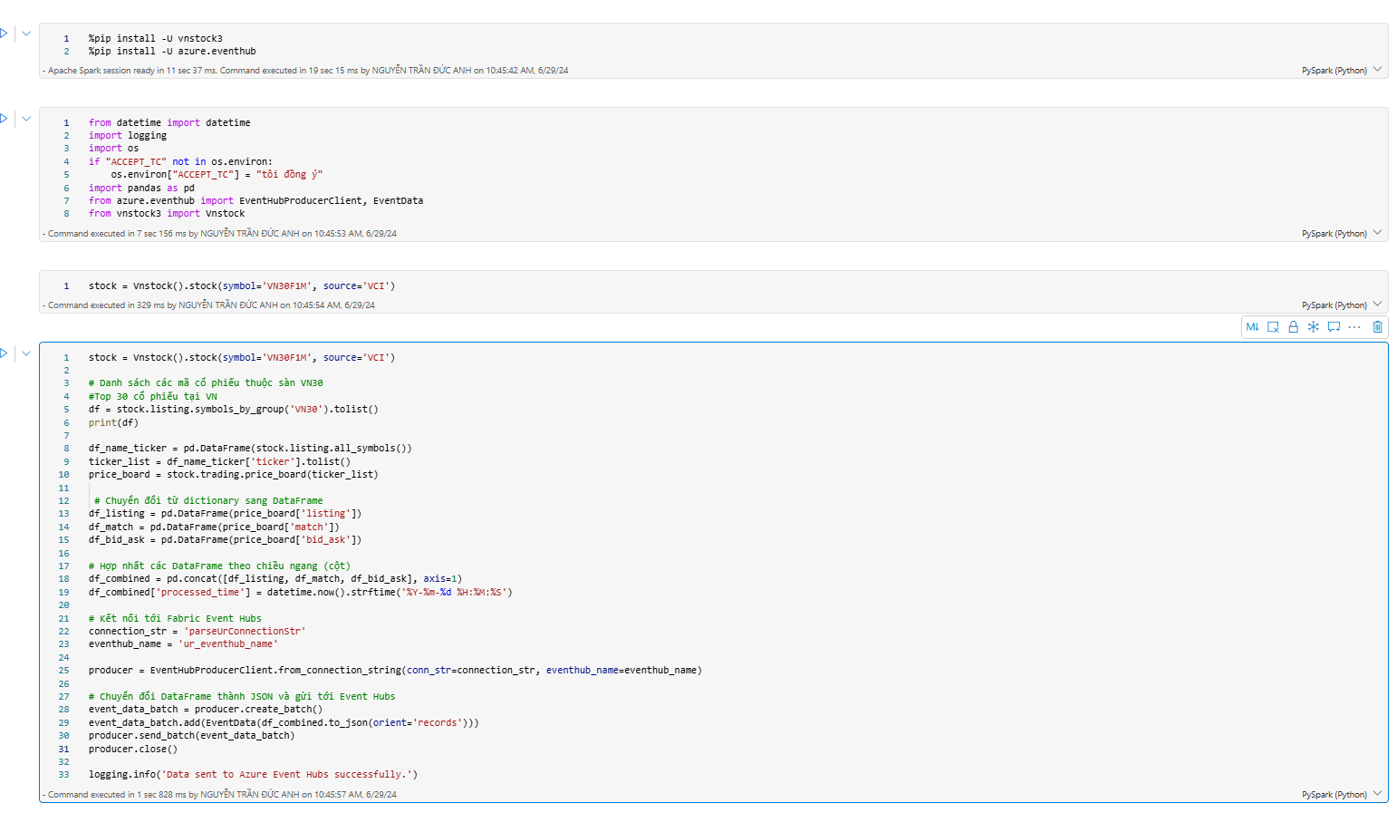
Task: Click line 'ticker_list = df_name_ticker['ticker'].tolist()'
Action: click(219, 462)
